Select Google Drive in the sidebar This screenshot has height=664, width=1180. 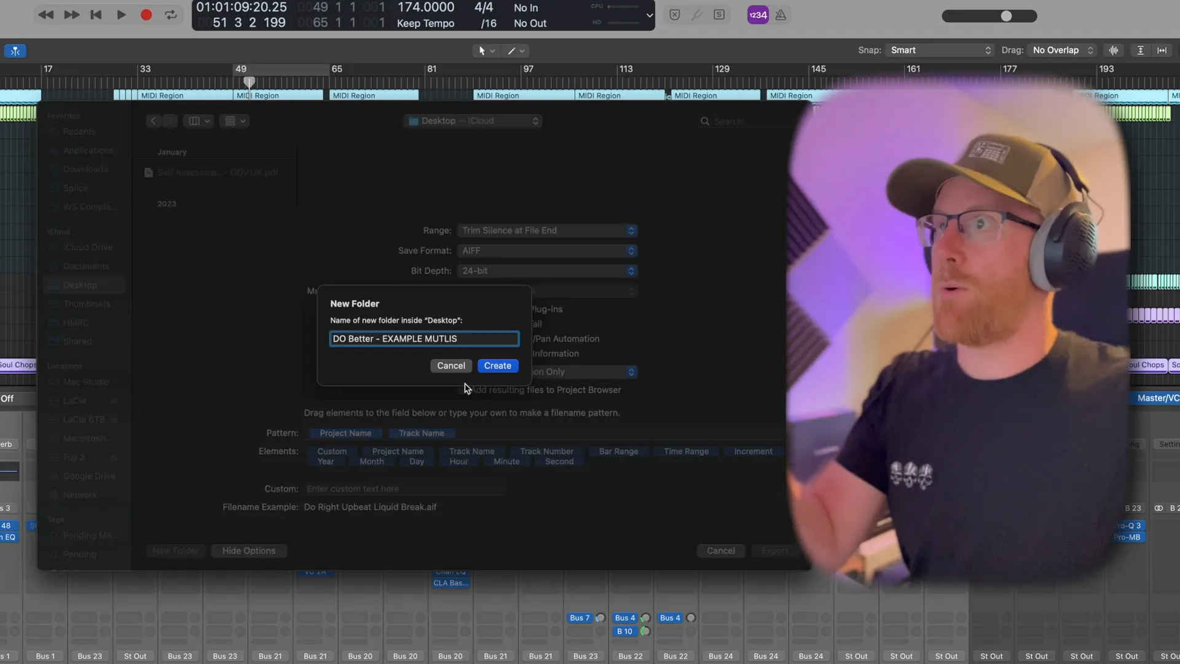89,476
